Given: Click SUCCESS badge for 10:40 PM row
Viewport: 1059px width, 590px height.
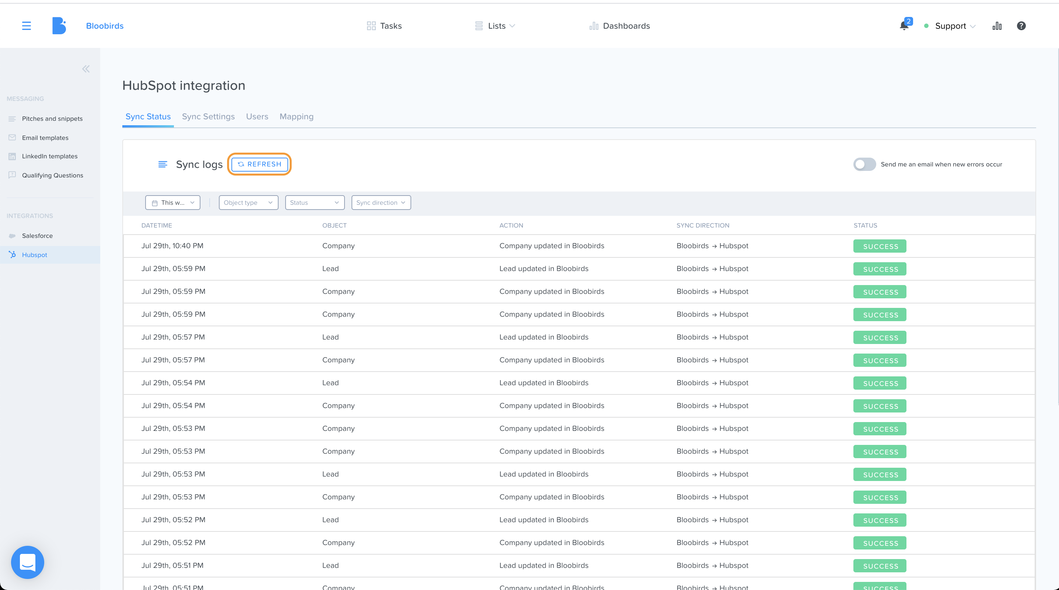Looking at the screenshot, I should pos(880,246).
